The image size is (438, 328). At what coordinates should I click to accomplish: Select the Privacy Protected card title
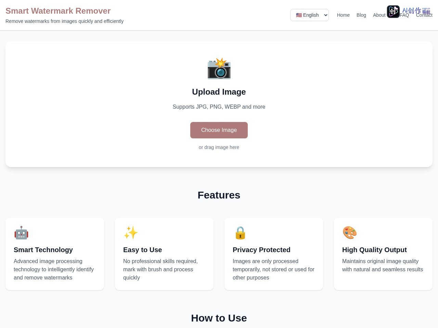click(261, 250)
